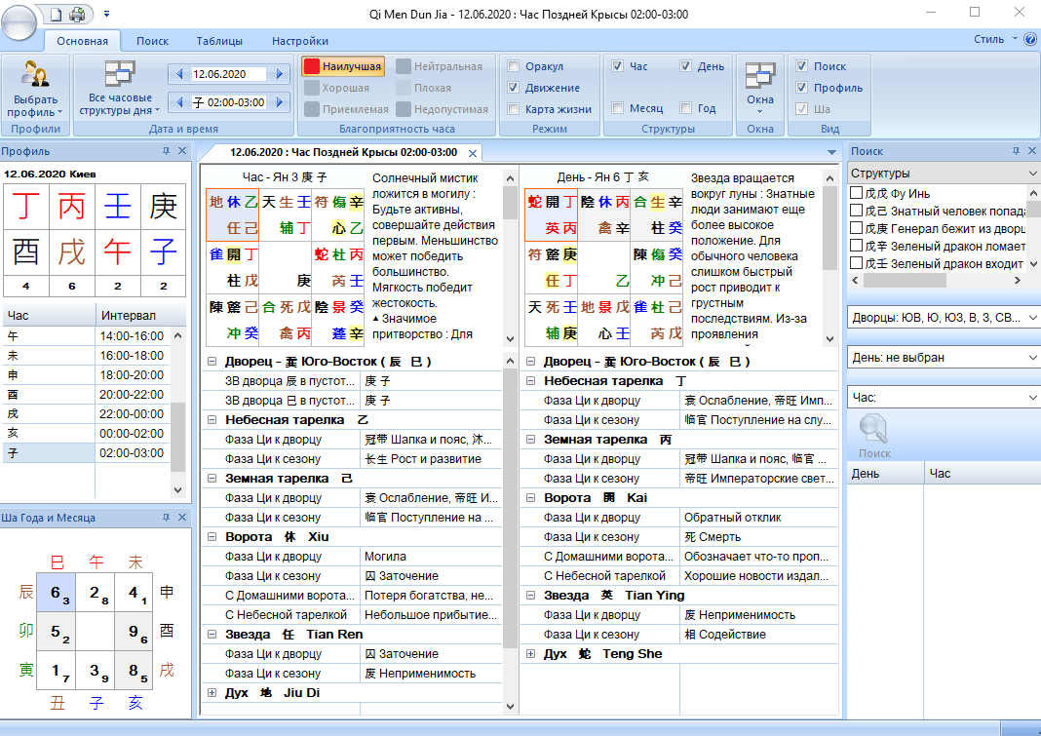Switch to the Настройки ribbon tab

coord(300,41)
